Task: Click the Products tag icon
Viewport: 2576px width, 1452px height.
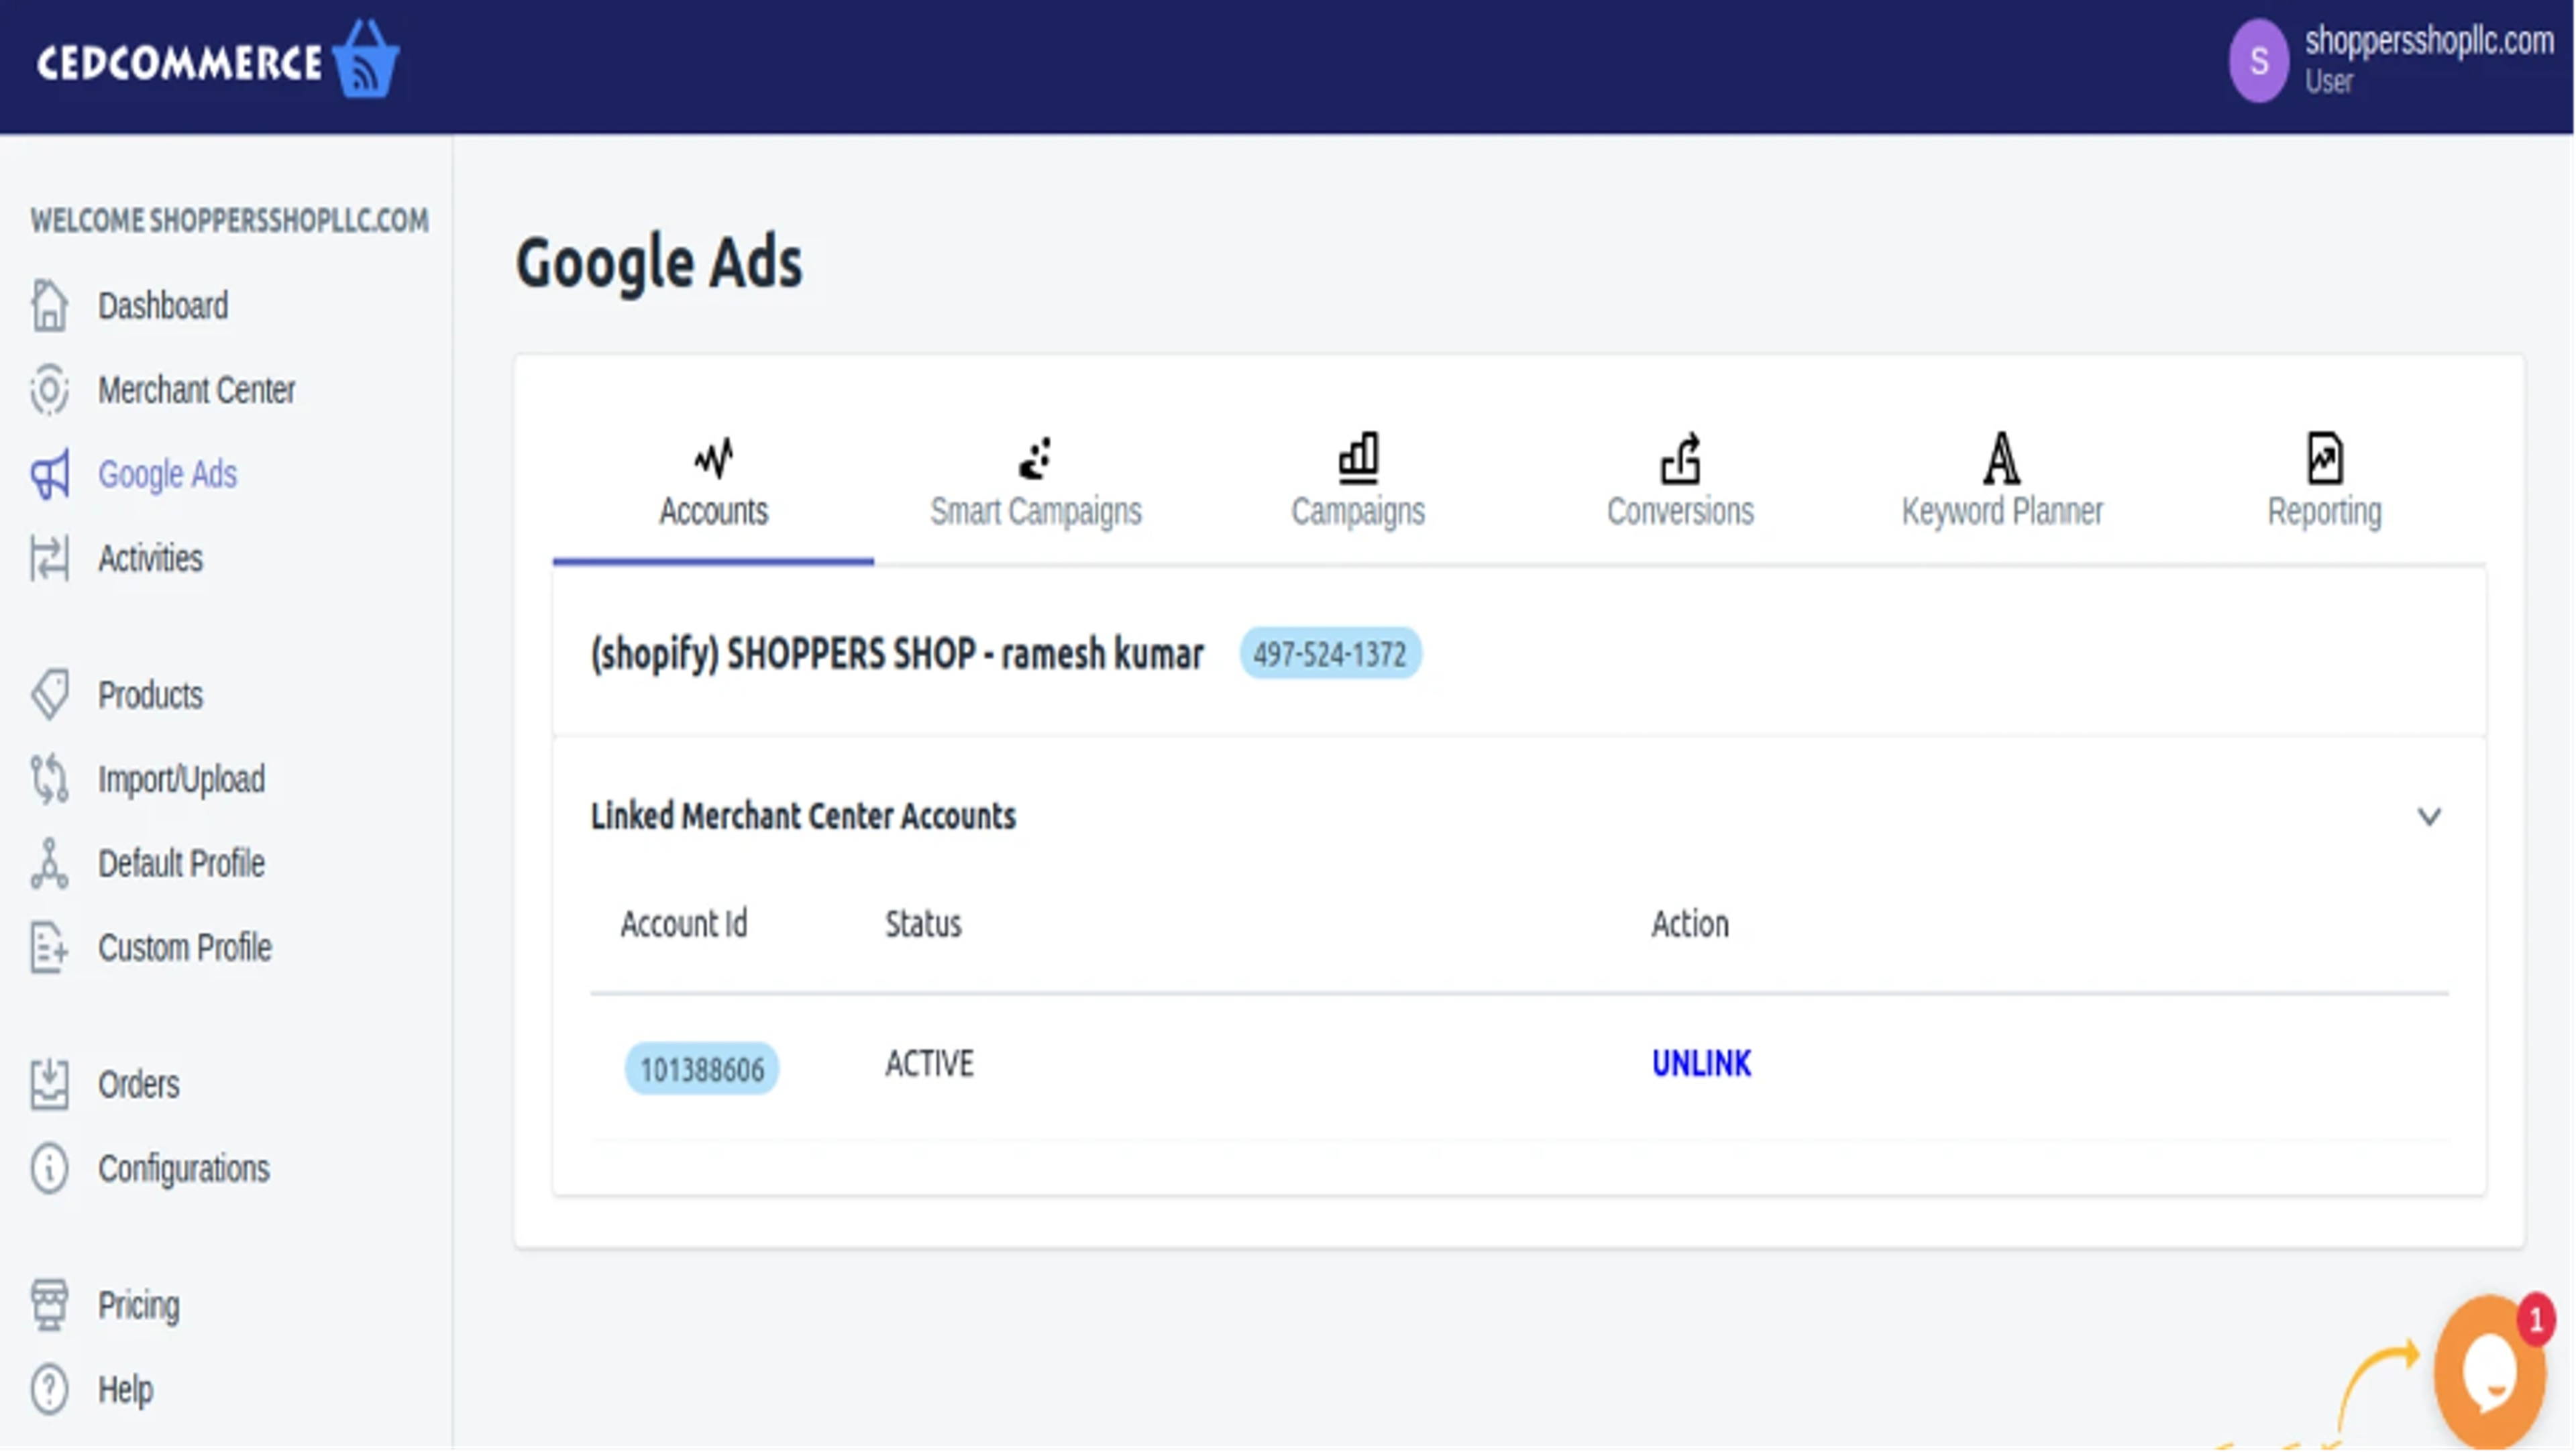Action: coord(49,695)
